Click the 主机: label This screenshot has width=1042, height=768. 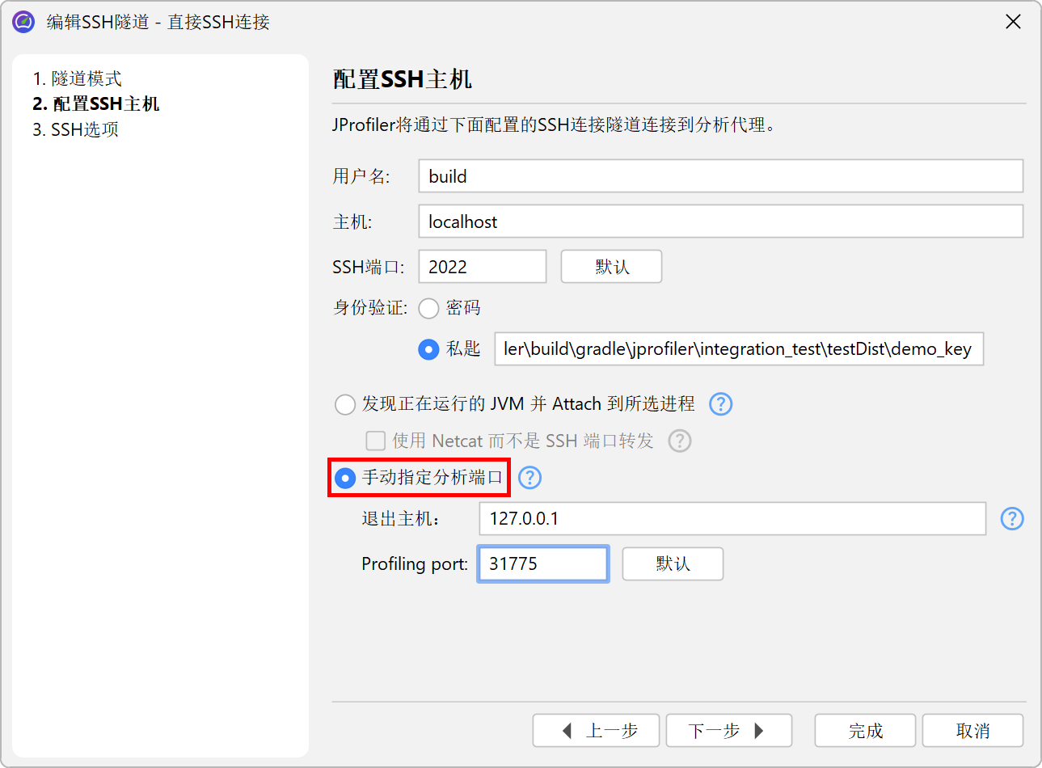click(352, 222)
